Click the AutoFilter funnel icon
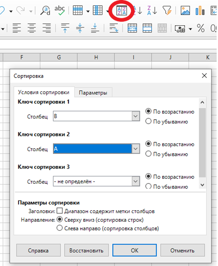The height and width of the screenshot is (266, 218). click(167, 11)
